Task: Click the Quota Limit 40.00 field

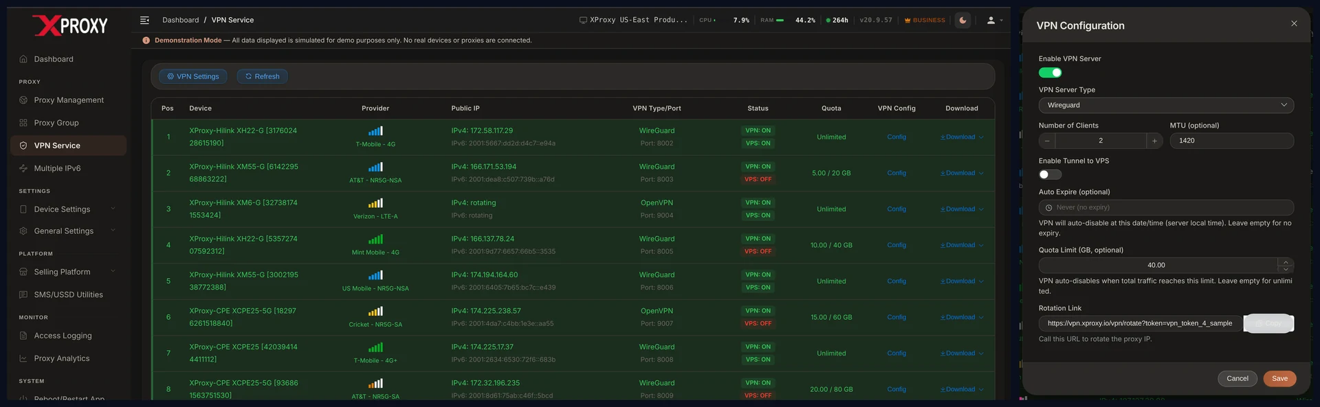Action: point(1158,265)
